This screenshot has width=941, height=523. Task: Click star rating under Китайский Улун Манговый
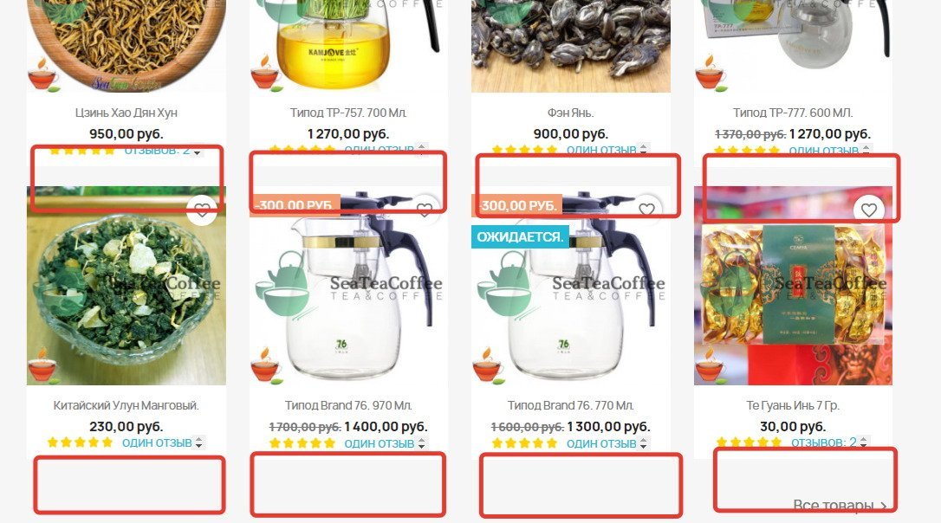[80, 442]
